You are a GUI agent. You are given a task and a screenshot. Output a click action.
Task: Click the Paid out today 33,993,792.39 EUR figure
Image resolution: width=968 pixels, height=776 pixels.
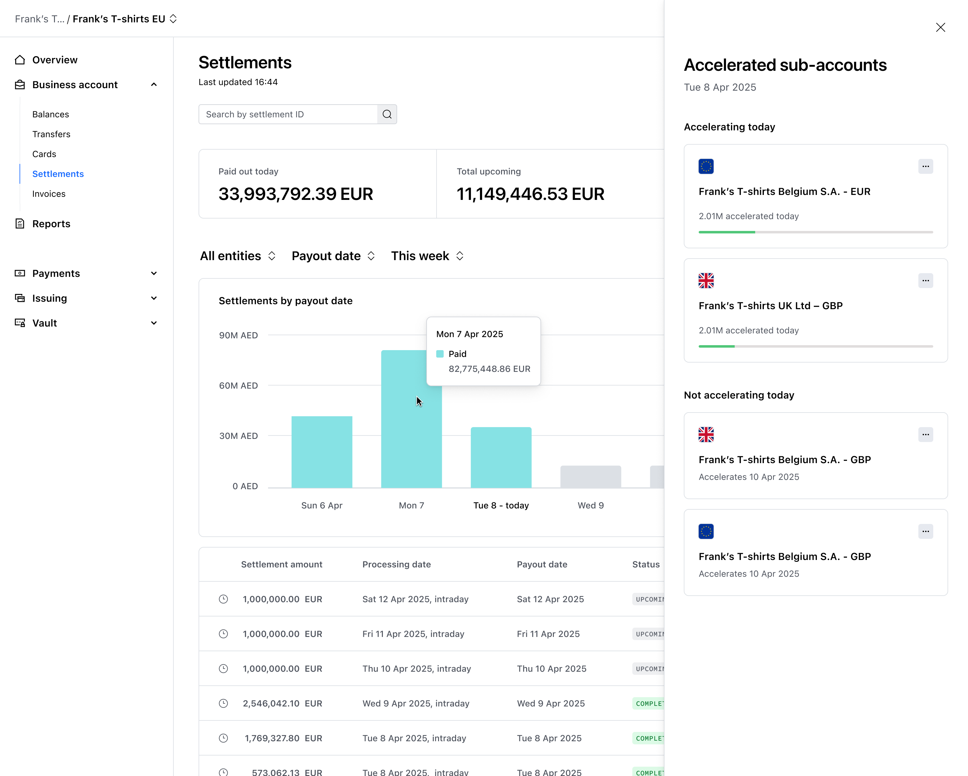click(295, 194)
